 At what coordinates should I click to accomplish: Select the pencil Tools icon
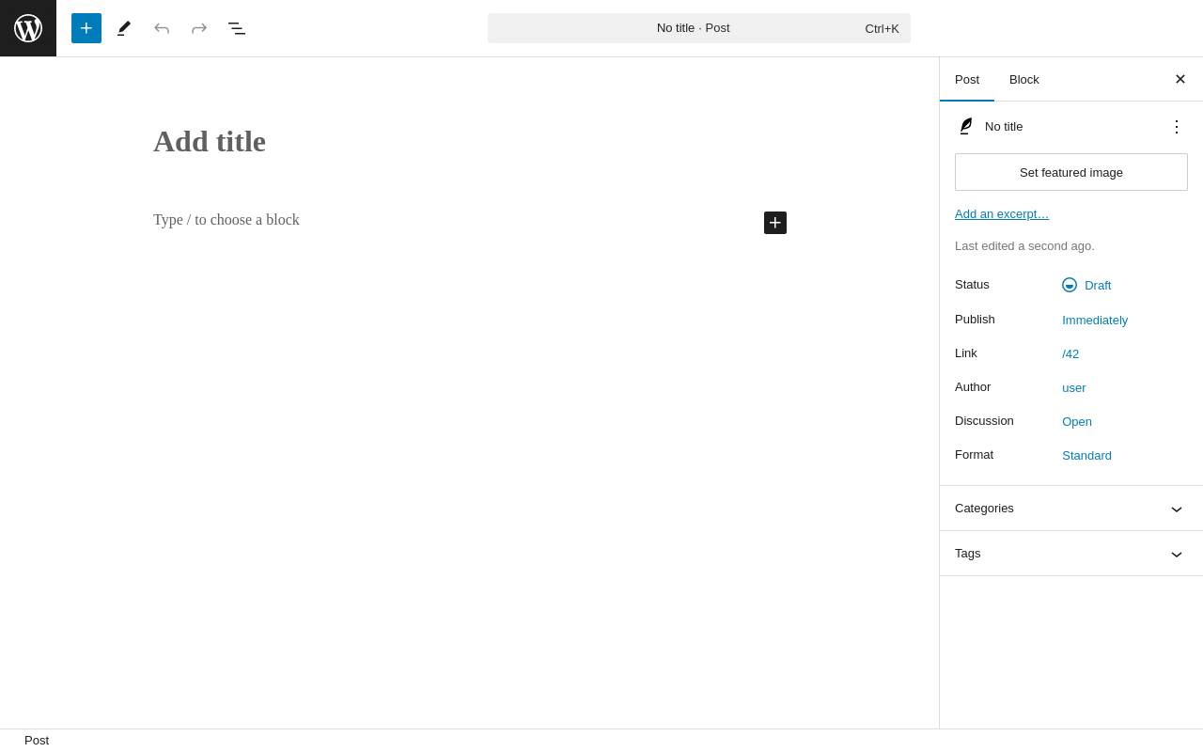point(124,28)
